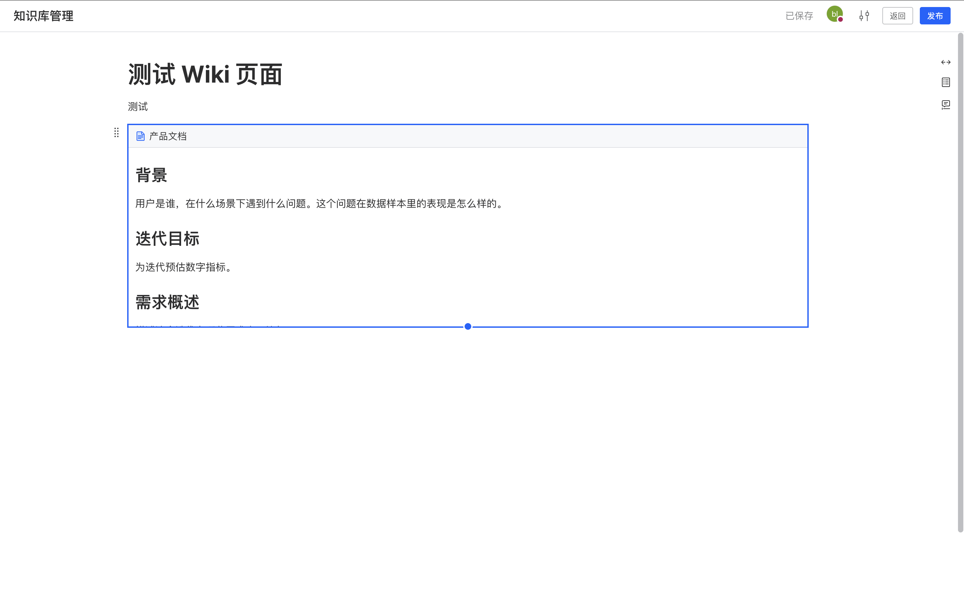Click the vertical page scrollbar
This screenshot has height=602, width=964.
pyautogui.click(x=960, y=282)
